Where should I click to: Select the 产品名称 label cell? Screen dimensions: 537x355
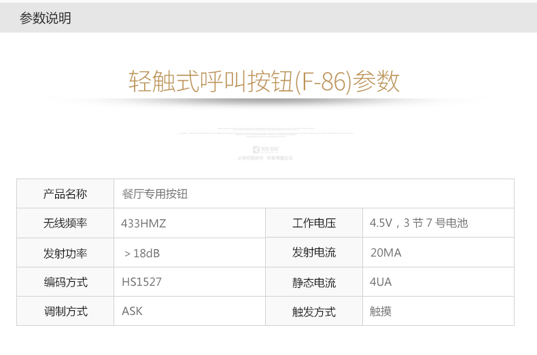click(65, 193)
